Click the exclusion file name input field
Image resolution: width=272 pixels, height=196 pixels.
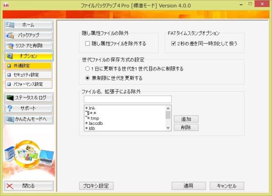point(128,100)
